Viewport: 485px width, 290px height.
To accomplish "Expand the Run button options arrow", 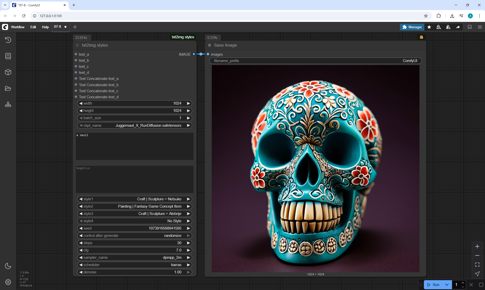I will [447, 285].
